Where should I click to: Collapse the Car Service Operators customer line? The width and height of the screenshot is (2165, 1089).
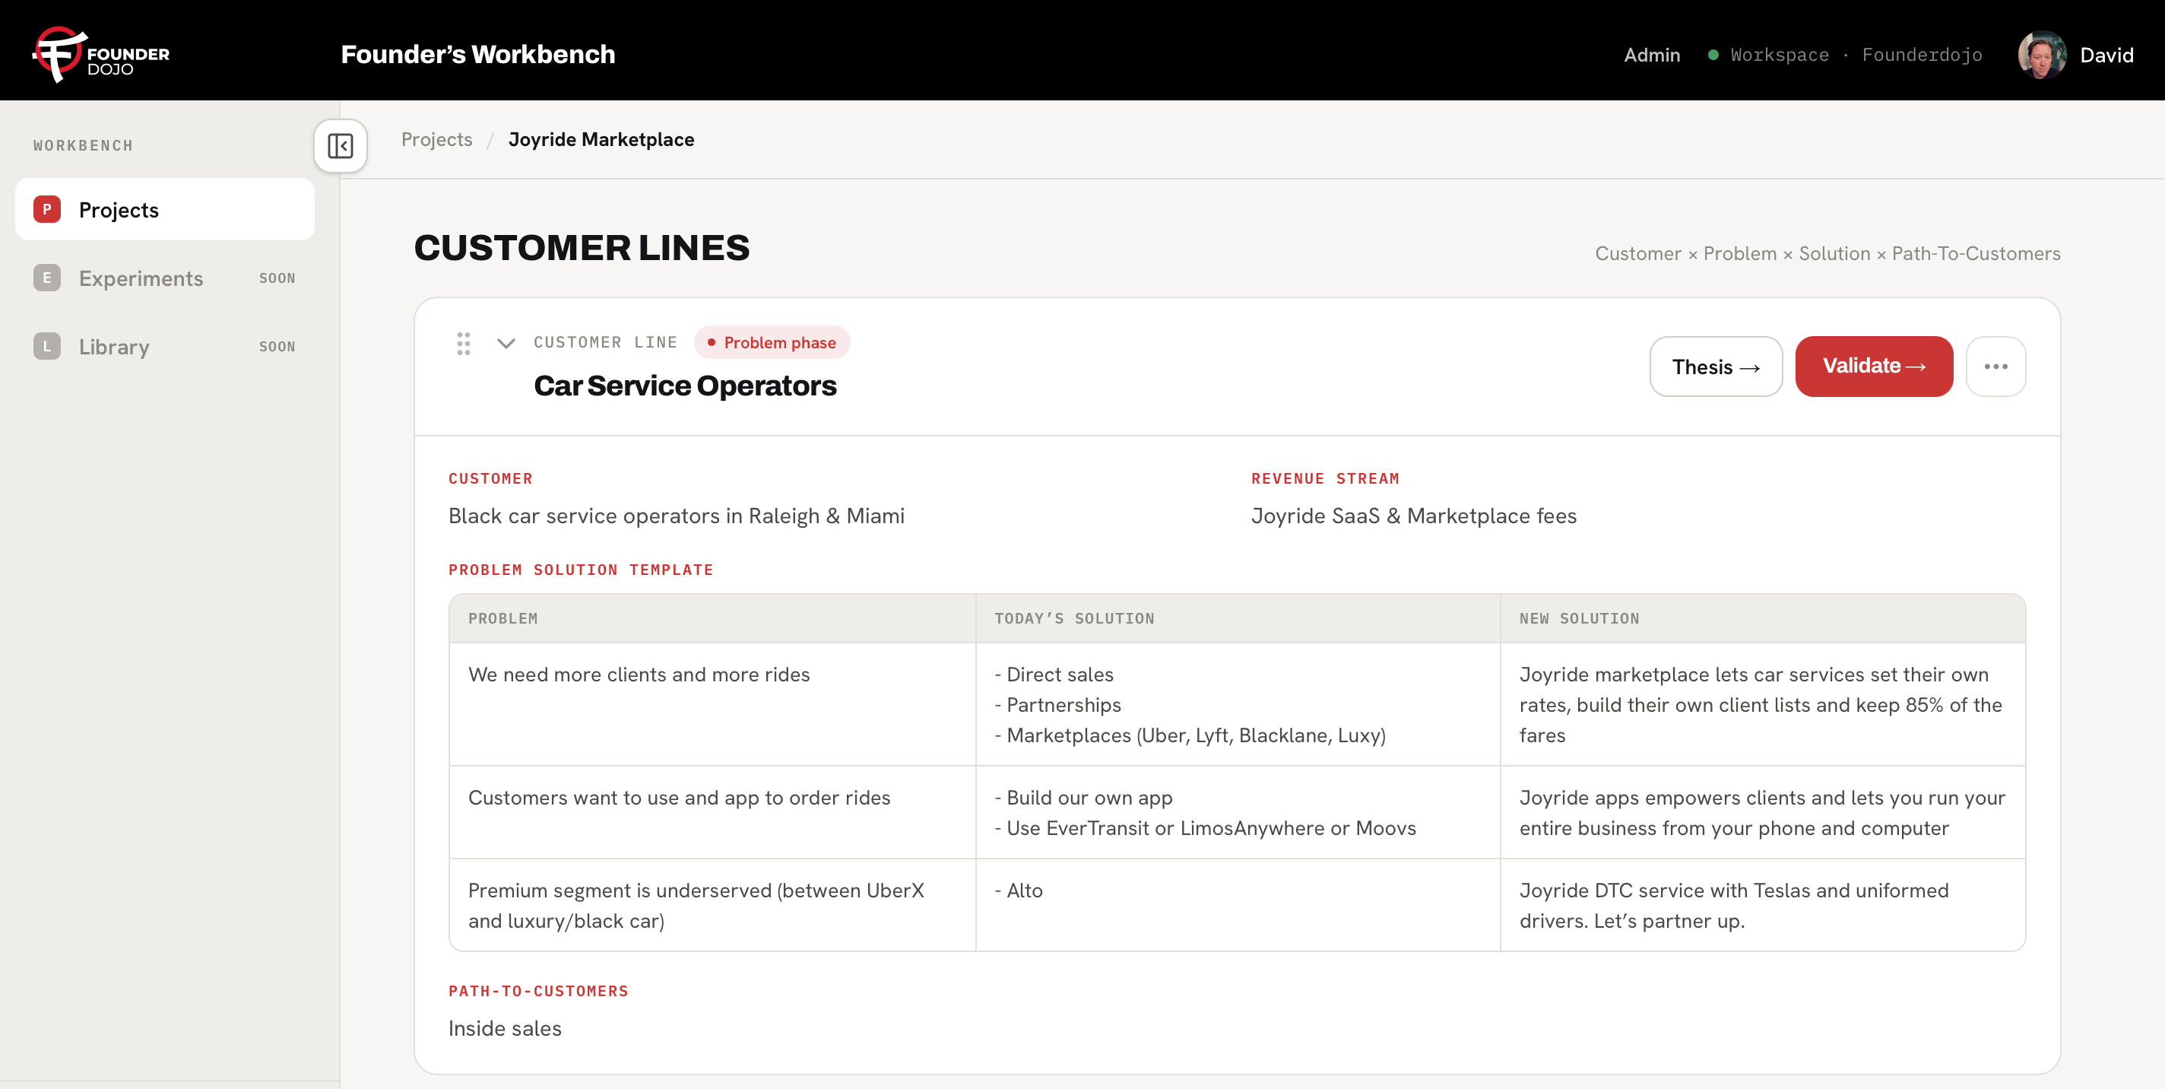click(506, 343)
